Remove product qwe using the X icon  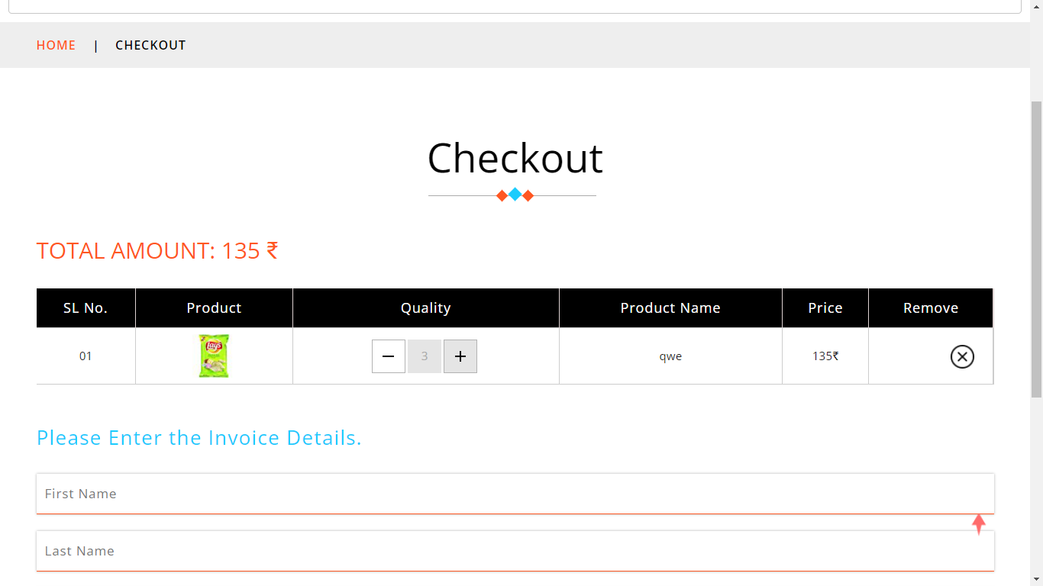click(961, 356)
